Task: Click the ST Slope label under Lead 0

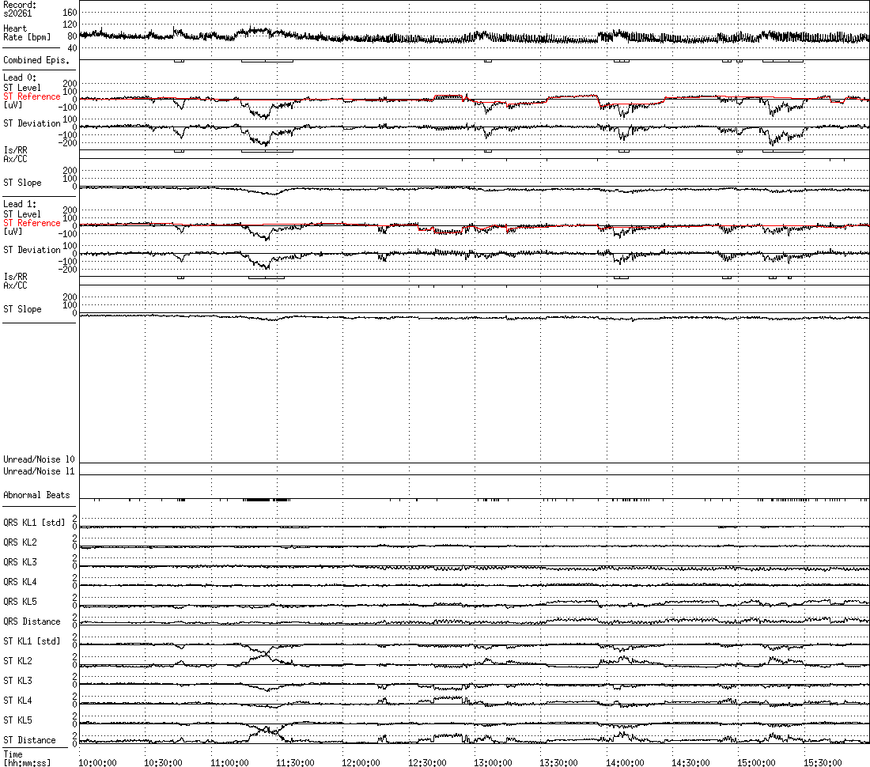Action: [23, 183]
